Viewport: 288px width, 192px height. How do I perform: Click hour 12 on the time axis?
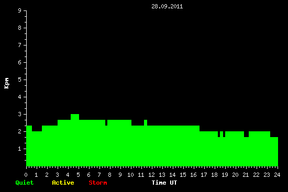(x=151, y=175)
